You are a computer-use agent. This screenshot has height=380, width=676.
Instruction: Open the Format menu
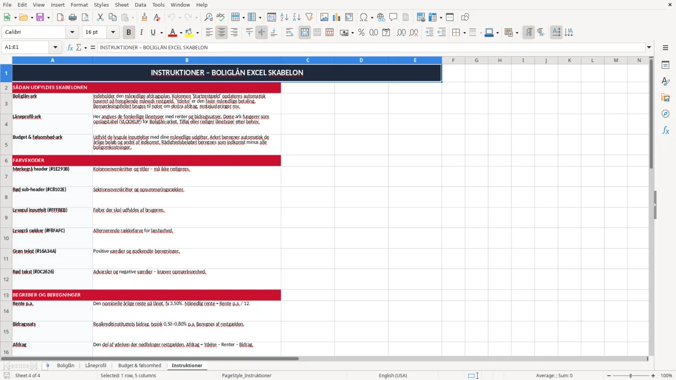click(79, 5)
